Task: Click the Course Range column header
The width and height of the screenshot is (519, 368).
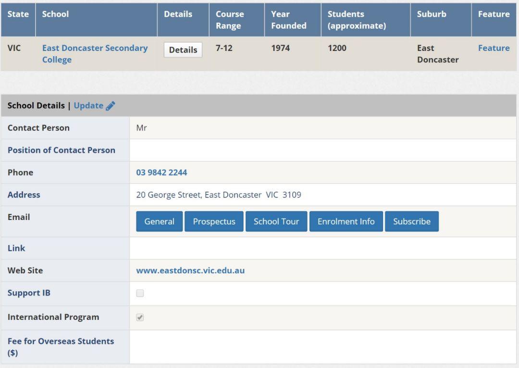Action: coord(236,20)
